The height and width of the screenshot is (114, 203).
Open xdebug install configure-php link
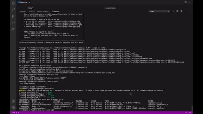(47, 14)
